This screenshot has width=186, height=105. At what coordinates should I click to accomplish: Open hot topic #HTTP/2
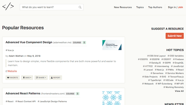[x=148, y=66]
